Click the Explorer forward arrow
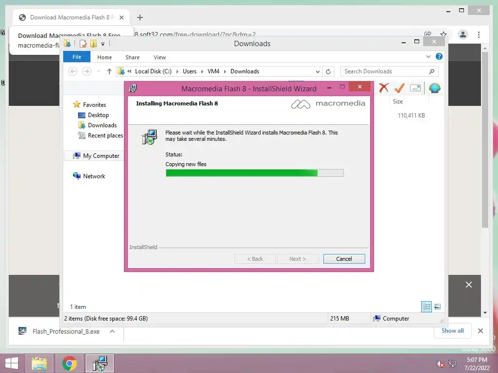 pyautogui.click(x=87, y=71)
